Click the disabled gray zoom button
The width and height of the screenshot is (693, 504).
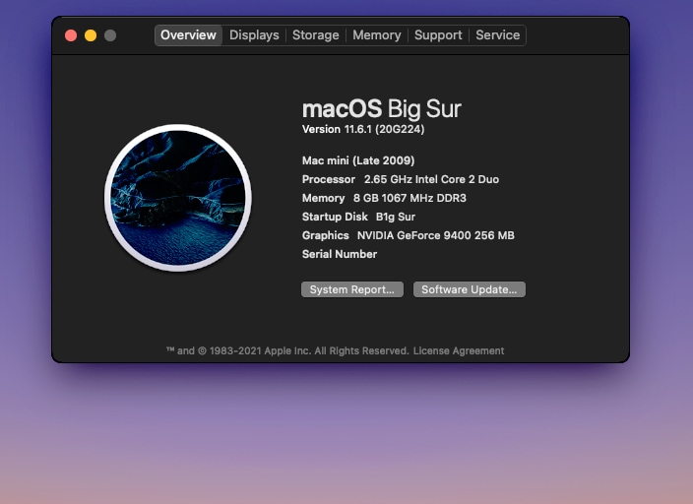(110, 35)
